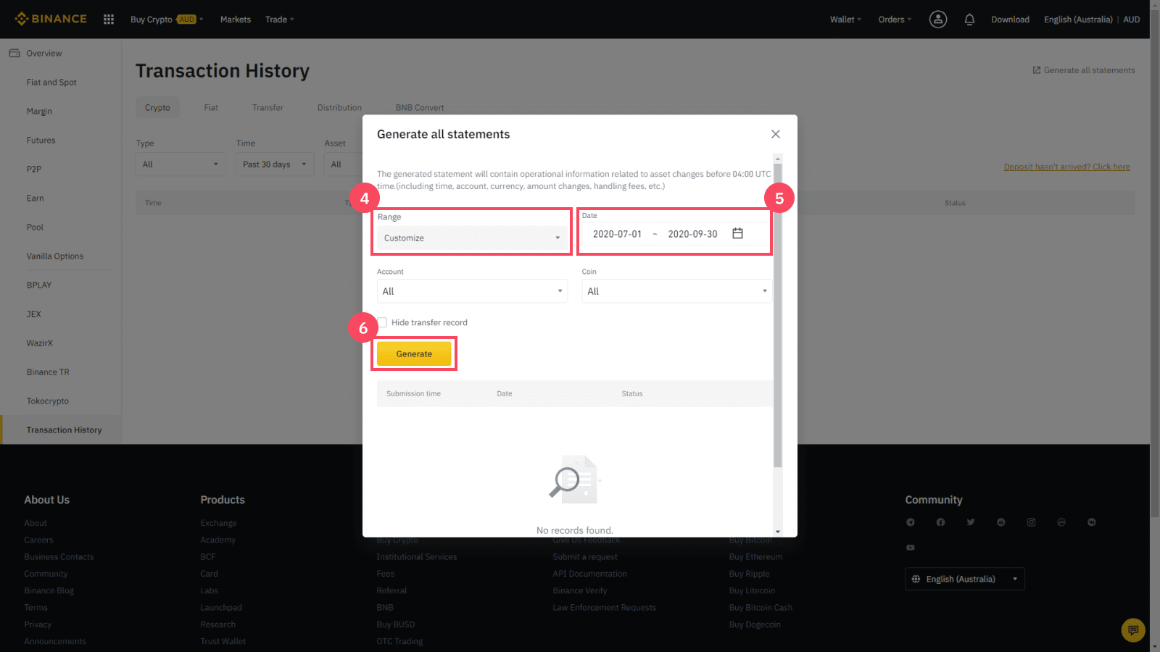Click AUD currency in header
This screenshot has height=652, width=1160.
point(1132,20)
